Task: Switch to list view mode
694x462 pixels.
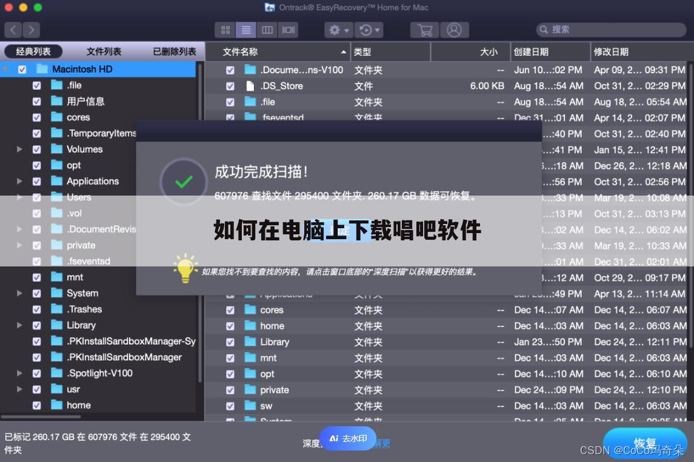Action: click(x=246, y=30)
